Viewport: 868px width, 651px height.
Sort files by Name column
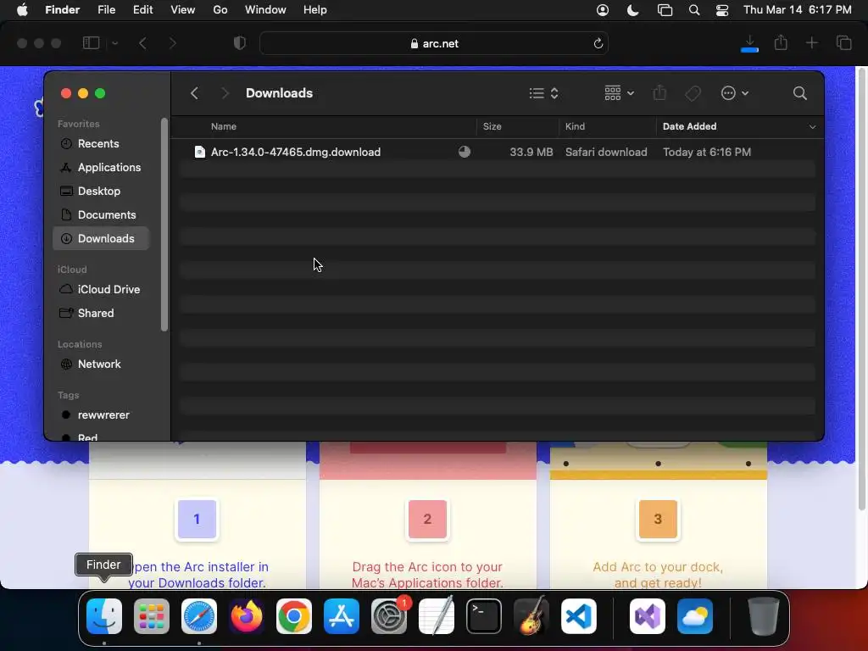[224, 126]
